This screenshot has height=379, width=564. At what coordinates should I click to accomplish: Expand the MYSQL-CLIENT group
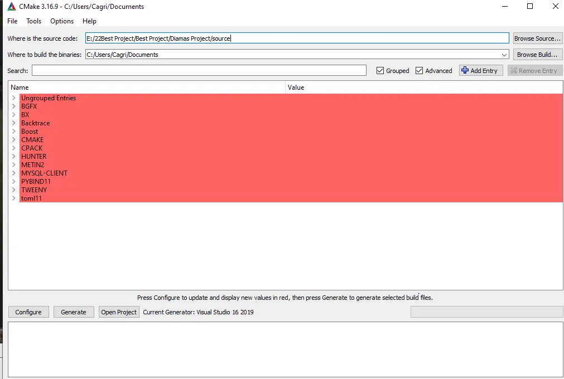[x=14, y=173]
